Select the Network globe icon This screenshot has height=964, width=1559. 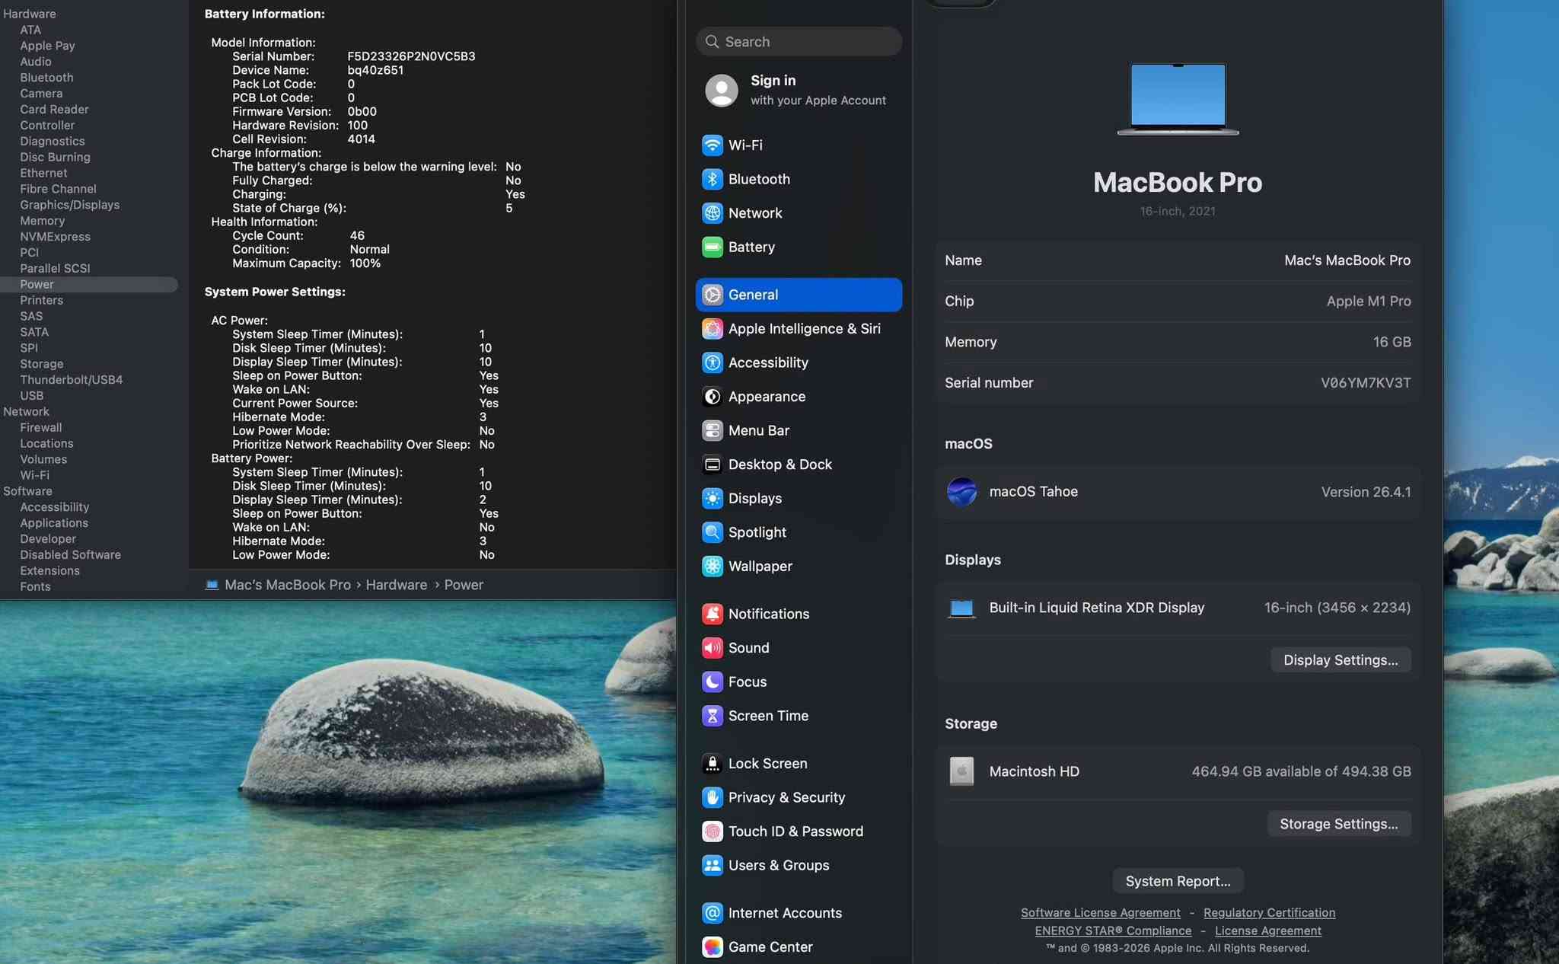[712, 213]
